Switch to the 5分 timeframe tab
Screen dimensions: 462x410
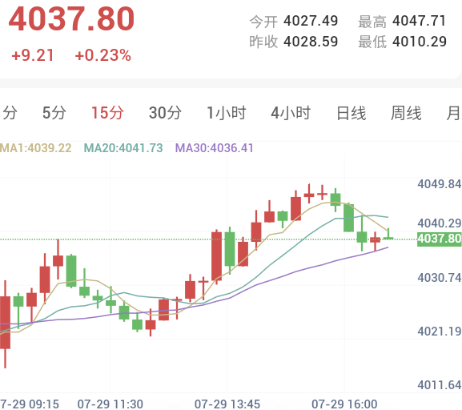(54, 113)
